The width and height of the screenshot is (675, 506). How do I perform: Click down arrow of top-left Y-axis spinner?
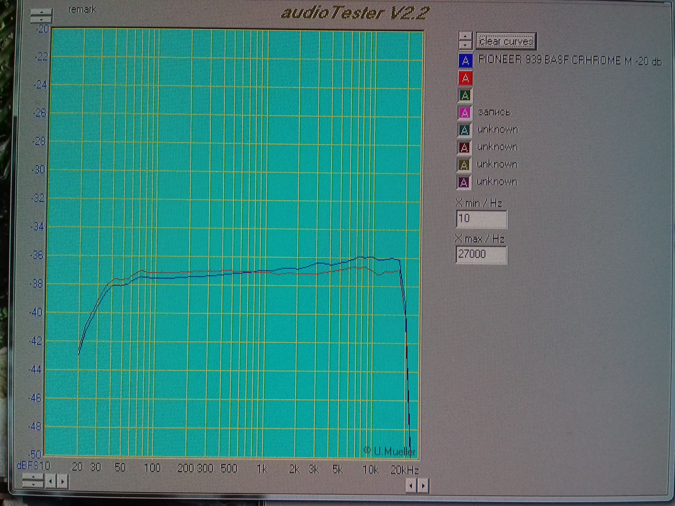tap(41, 19)
